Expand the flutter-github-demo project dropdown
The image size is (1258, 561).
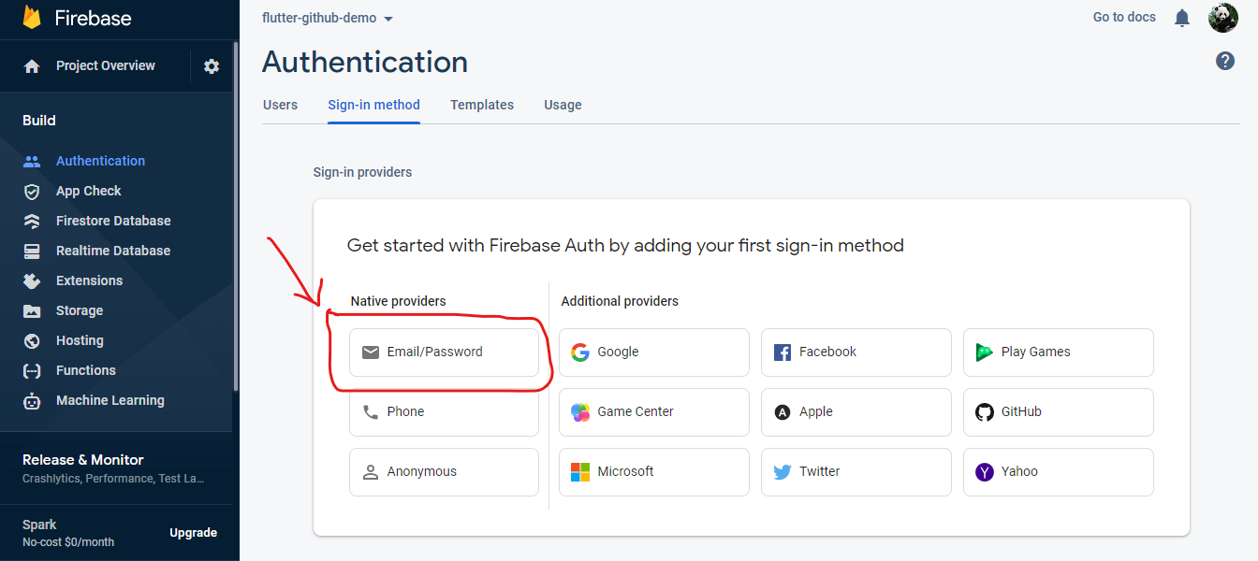point(328,18)
